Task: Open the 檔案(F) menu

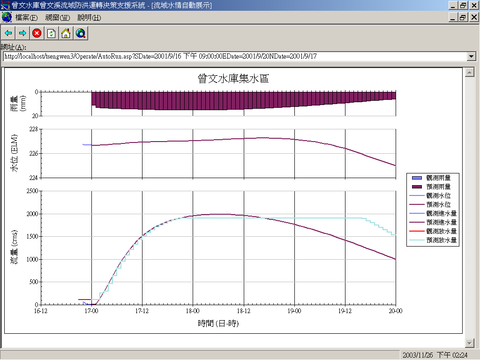Action: click(26, 18)
